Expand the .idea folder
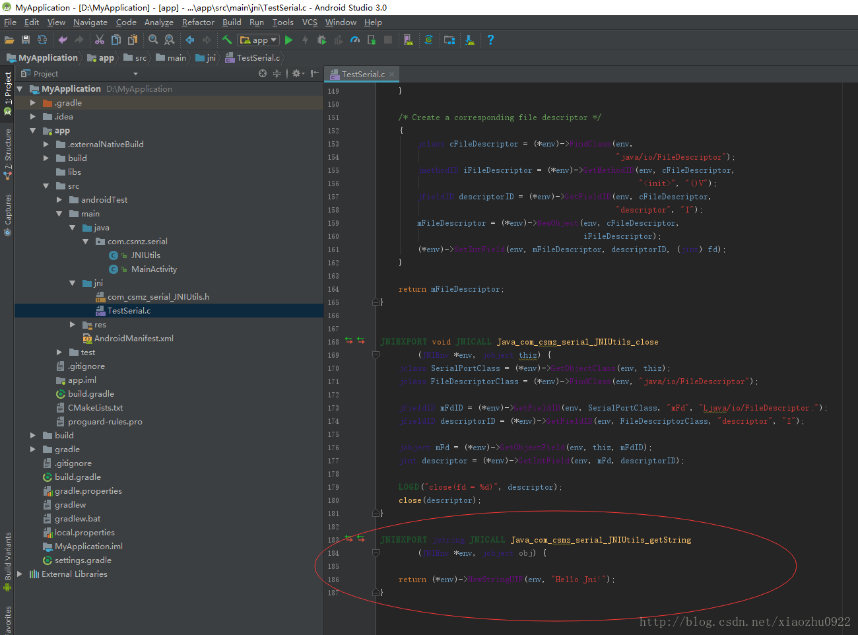 33,117
